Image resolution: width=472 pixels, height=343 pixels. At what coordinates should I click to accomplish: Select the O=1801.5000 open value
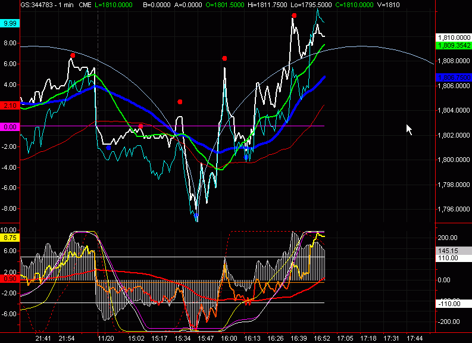pos(225,5)
